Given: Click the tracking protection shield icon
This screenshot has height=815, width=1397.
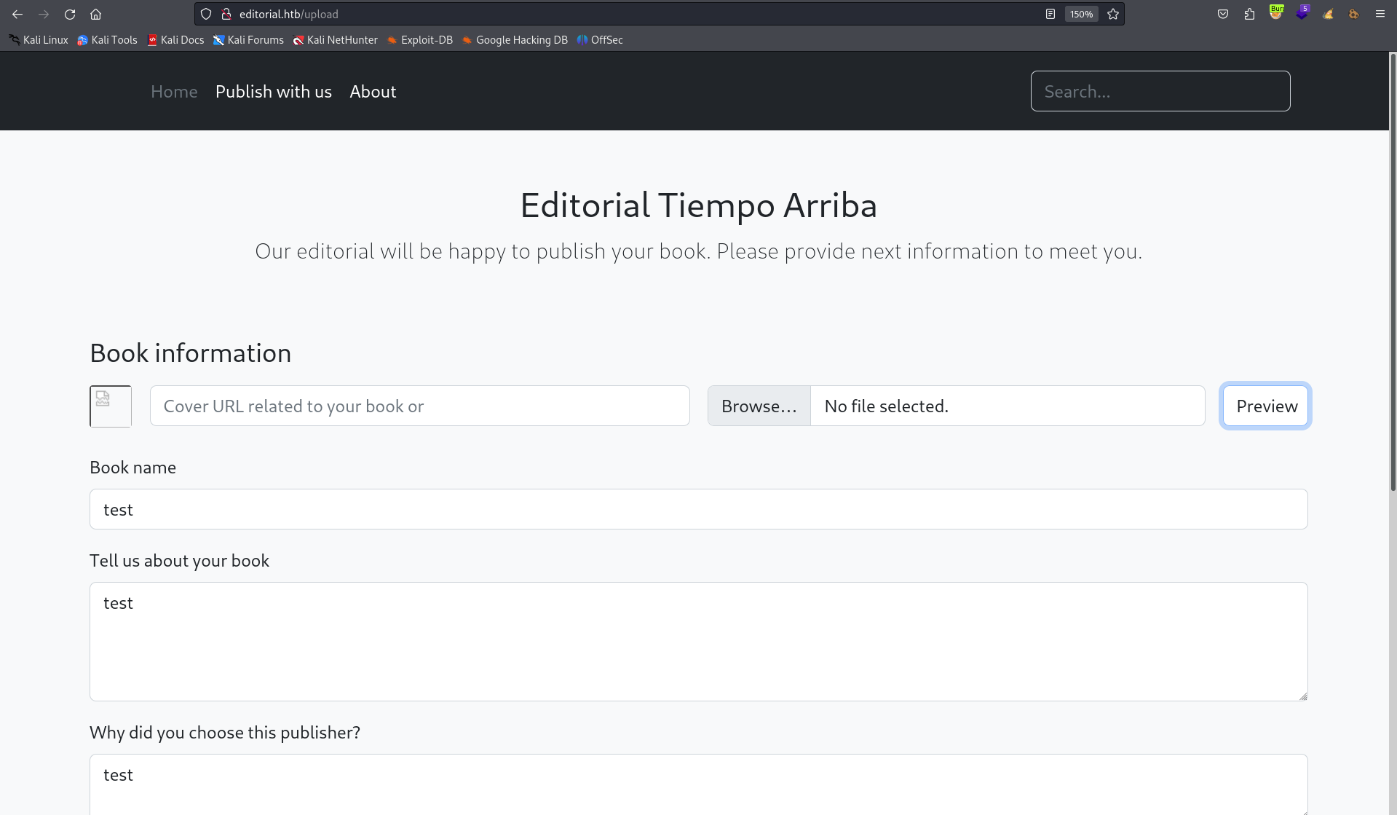Looking at the screenshot, I should (x=206, y=14).
